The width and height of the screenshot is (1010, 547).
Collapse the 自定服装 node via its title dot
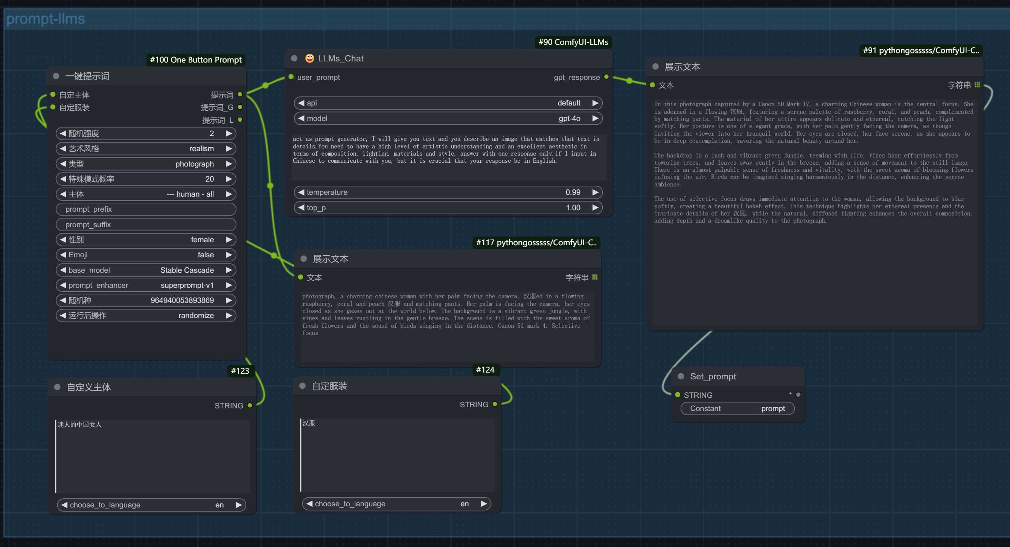pyautogui.click(x=302, y=386)
